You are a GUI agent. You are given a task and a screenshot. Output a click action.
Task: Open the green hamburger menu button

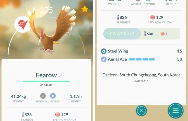[175, 111]
